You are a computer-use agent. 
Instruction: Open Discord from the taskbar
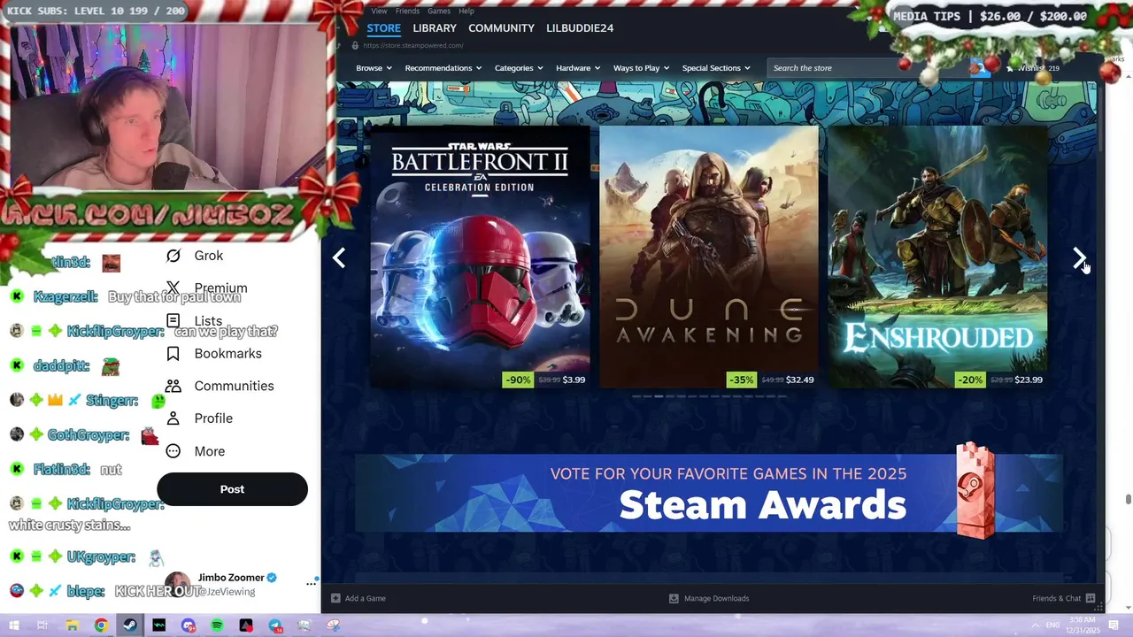tap(189, 625)
